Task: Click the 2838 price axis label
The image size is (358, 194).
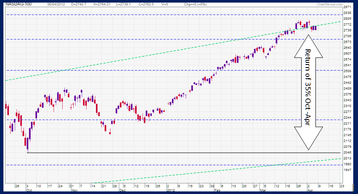Action: 347,13
